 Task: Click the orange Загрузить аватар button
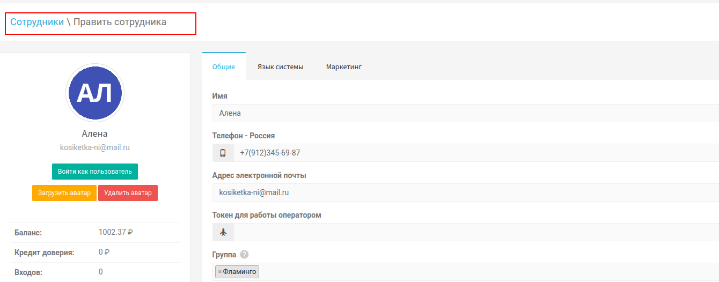(x=64, y=193)
